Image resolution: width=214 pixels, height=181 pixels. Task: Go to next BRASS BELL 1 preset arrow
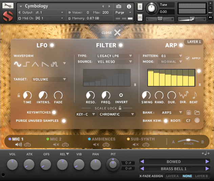(x=207, y=168)
